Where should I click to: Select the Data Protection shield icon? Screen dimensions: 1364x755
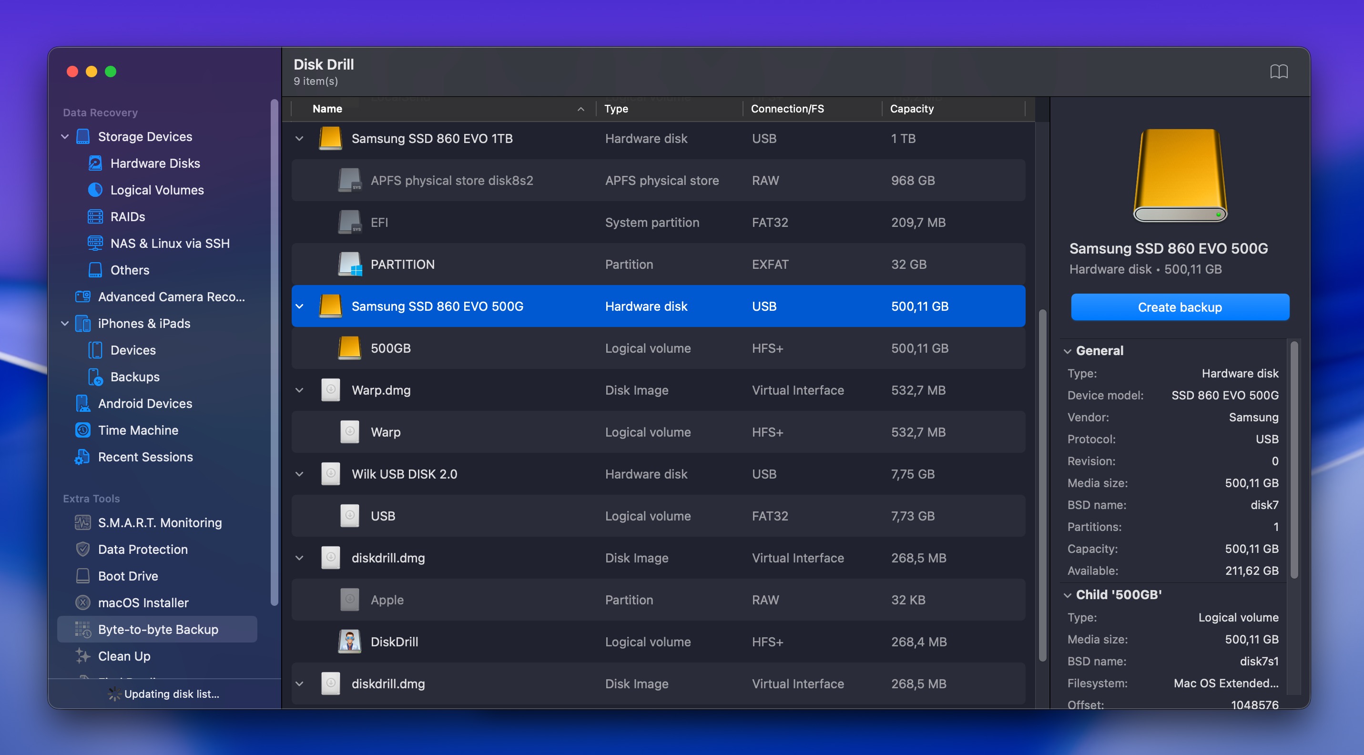(82, 549)
